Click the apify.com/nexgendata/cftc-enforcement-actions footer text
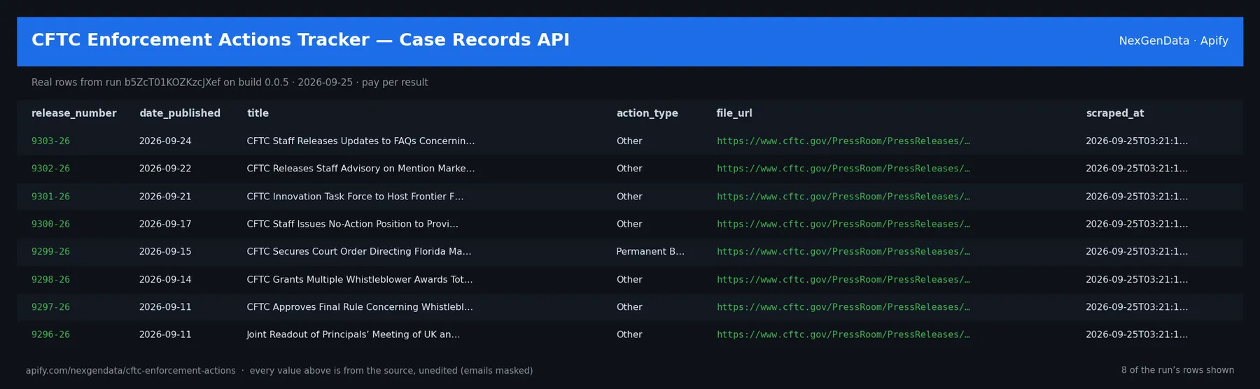This screenshot has width=1260, height=389. [131, 371]
